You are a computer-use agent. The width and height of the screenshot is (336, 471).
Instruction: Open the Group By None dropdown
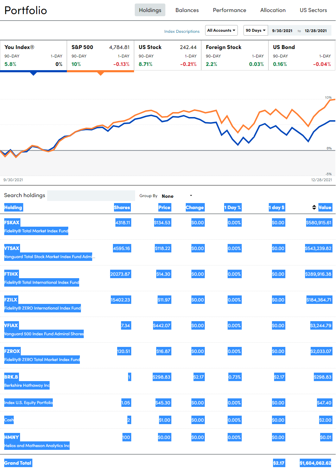[177, 196]
